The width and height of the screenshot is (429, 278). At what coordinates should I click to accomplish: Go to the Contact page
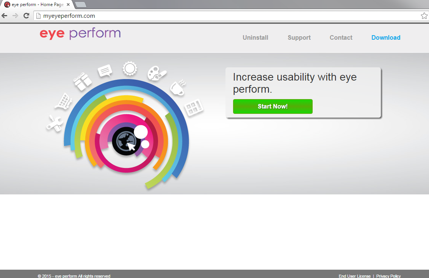pos(341,37)
